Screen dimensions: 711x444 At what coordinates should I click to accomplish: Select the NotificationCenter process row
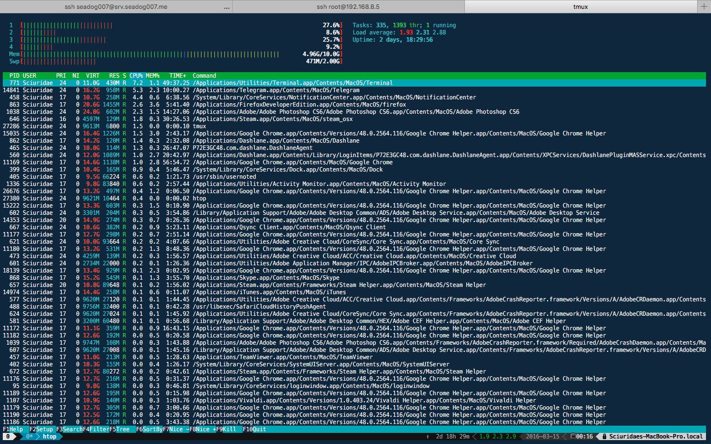click(354, 97)
